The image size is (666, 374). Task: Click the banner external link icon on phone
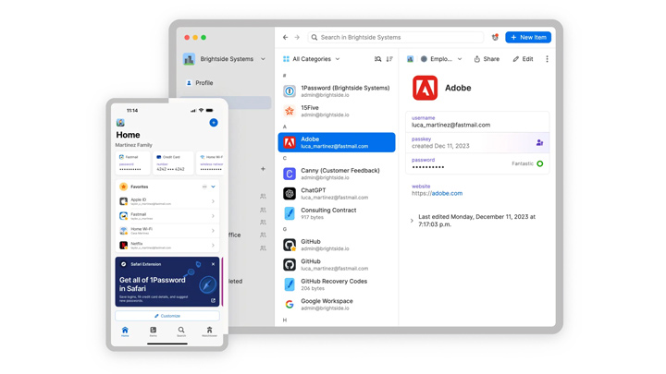point(214,301)
